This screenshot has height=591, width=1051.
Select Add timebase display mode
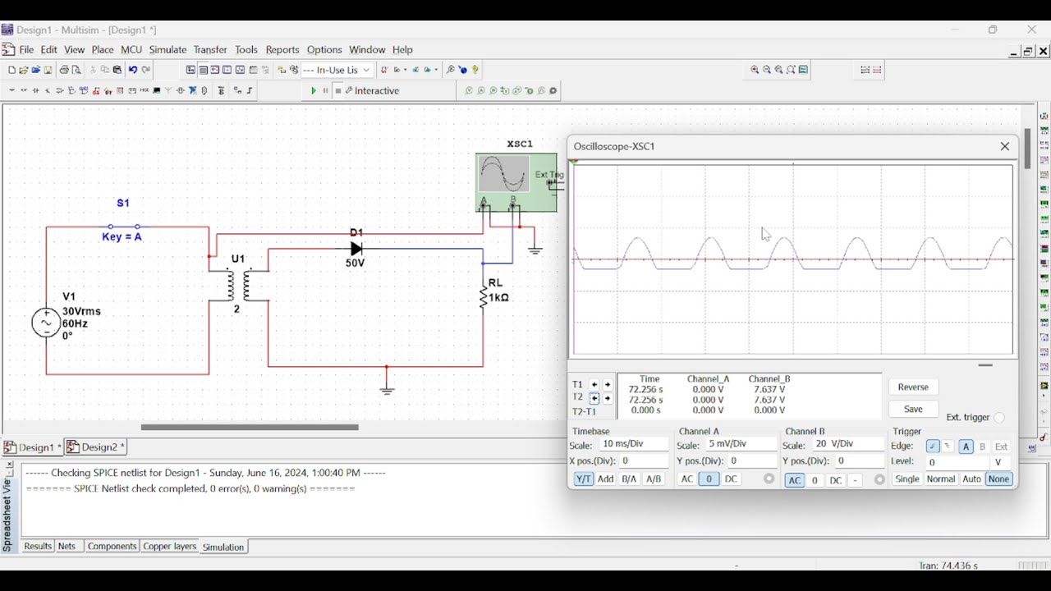[606, 479]
